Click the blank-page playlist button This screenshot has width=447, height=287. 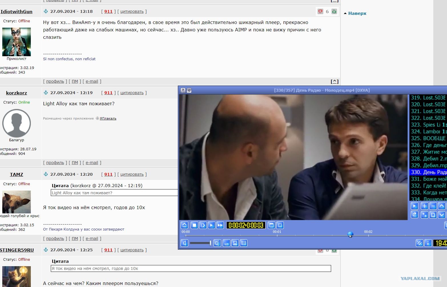[433, 215]
